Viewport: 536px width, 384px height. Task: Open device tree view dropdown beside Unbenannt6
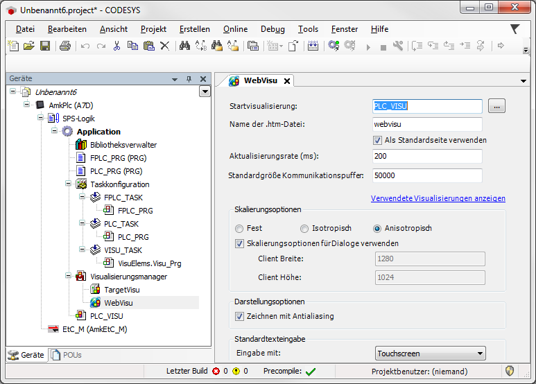[205, 91]
